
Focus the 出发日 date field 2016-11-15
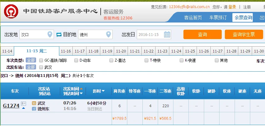pyautogui.click(x=154, y=34)
